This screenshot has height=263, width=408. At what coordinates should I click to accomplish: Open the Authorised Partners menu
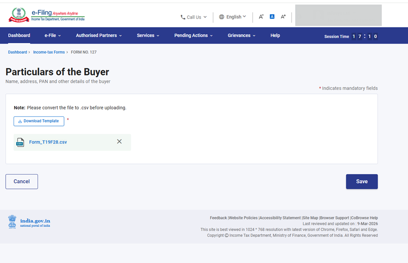pyautogui.click(x=99, y=35)
